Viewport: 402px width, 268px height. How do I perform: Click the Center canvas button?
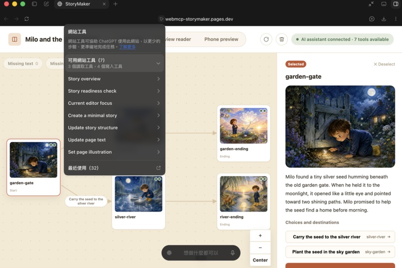coord(260,260)
